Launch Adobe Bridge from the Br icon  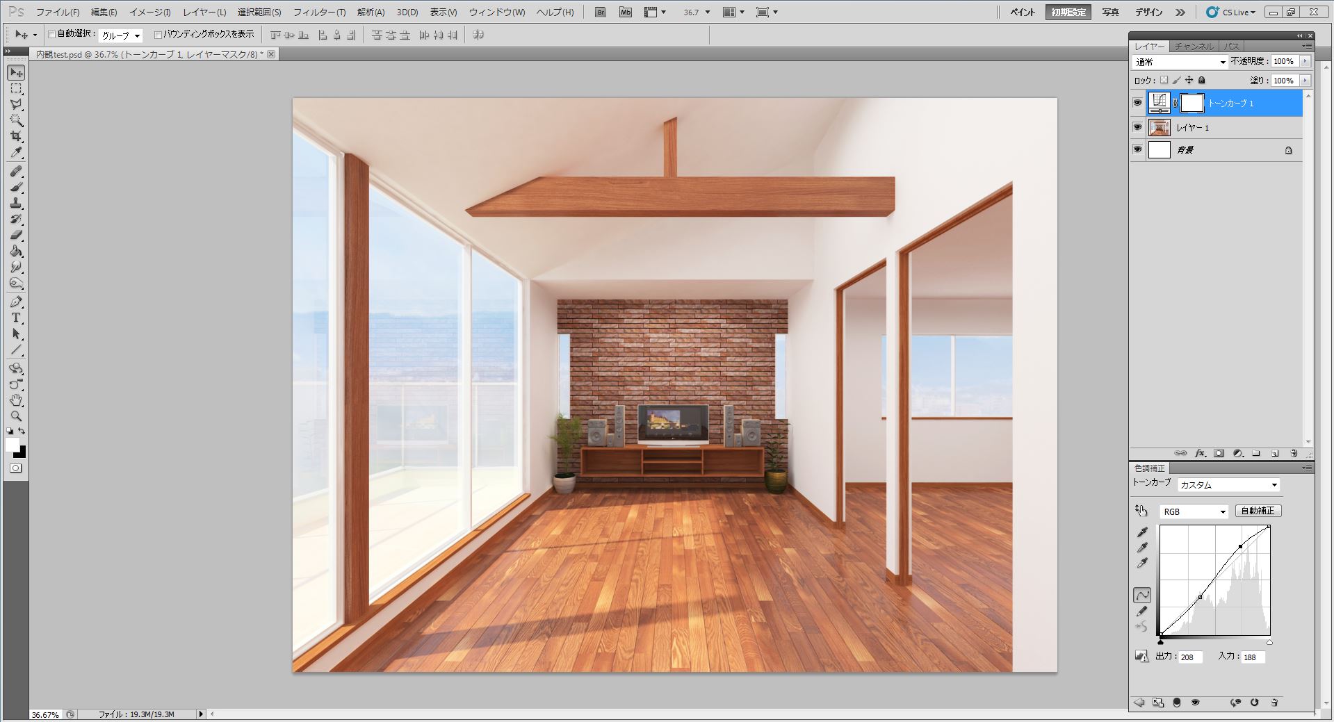600,12
